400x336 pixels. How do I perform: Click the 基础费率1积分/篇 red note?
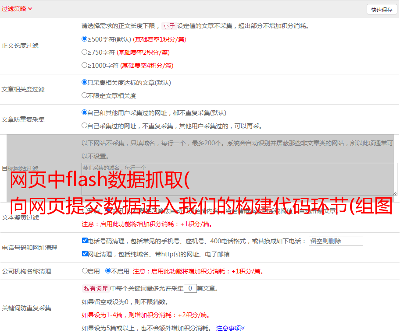tap(160, 39)
